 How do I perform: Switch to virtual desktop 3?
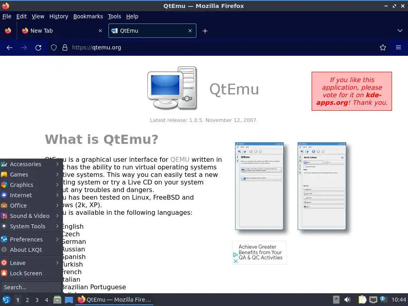(37, 300)
